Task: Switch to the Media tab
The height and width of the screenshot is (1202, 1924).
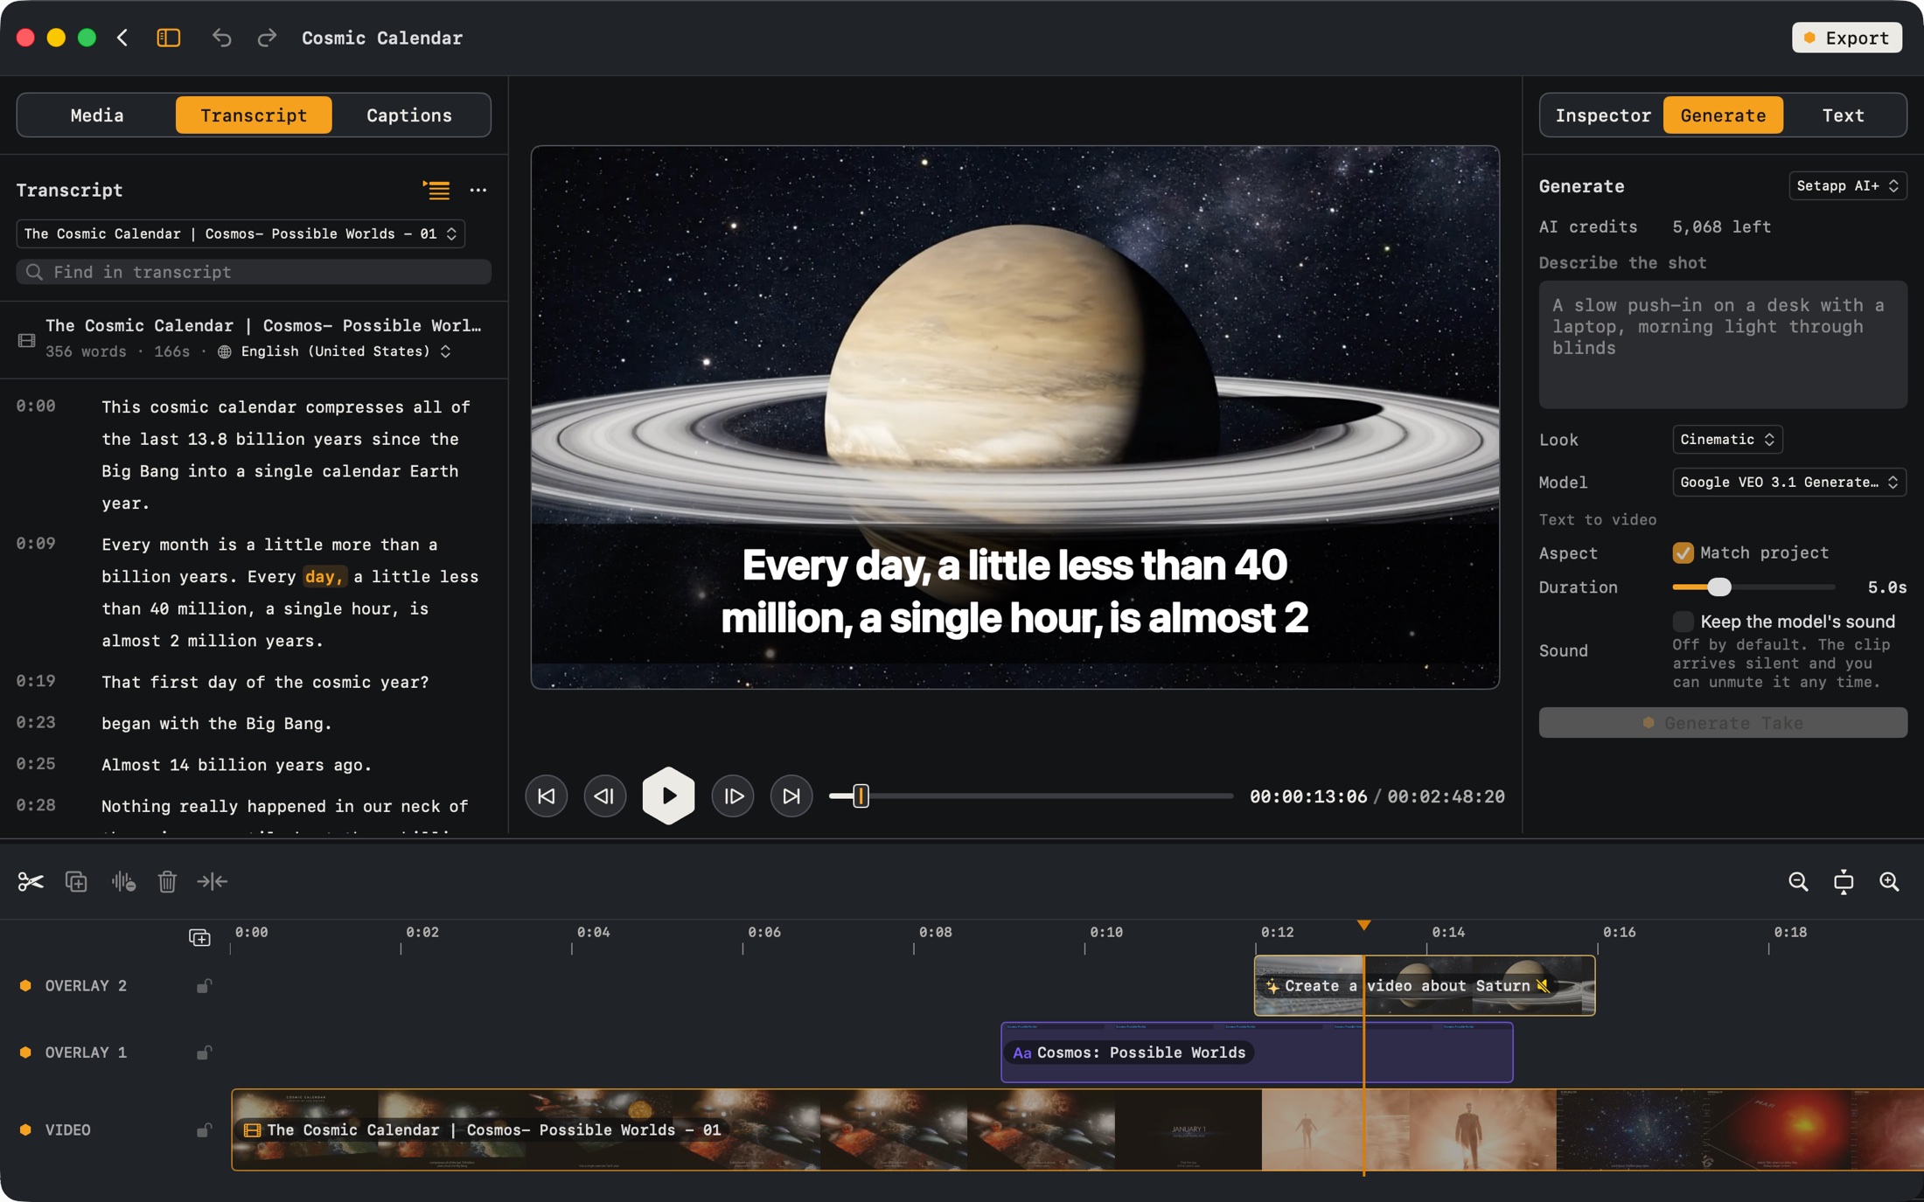Action: click(x=97, y=115)
